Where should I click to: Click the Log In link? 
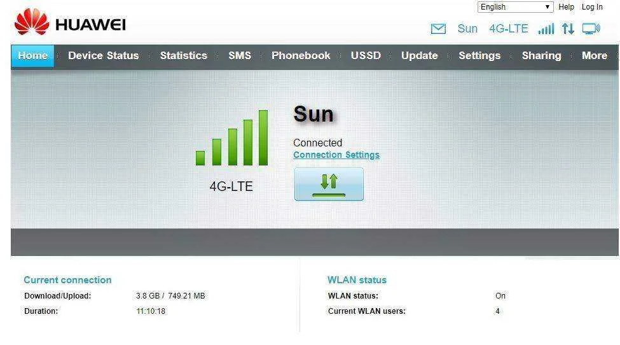pos(592,7)
